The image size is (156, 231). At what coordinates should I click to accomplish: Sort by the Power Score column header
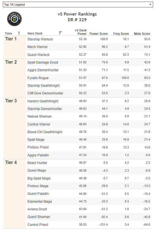pyautogui.click(x=99, y=34)
